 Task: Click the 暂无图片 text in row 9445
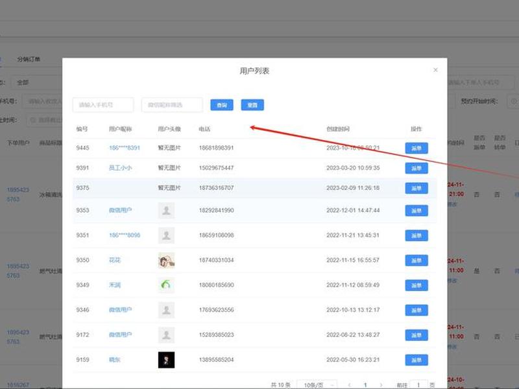tap(169, 148)
